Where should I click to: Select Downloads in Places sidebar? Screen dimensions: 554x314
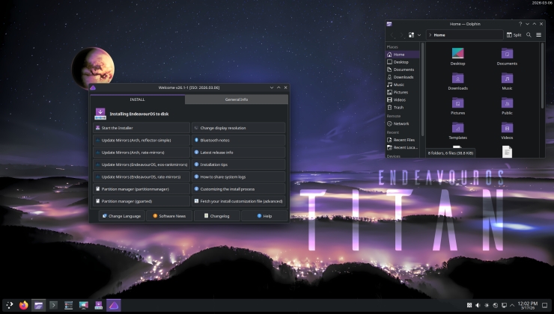[404, 77]
